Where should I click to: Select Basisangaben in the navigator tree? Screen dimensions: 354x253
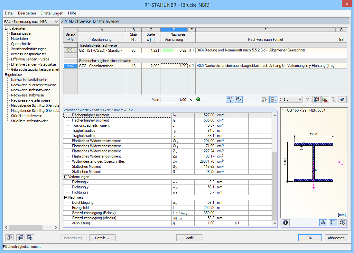(x=22, y=33)
